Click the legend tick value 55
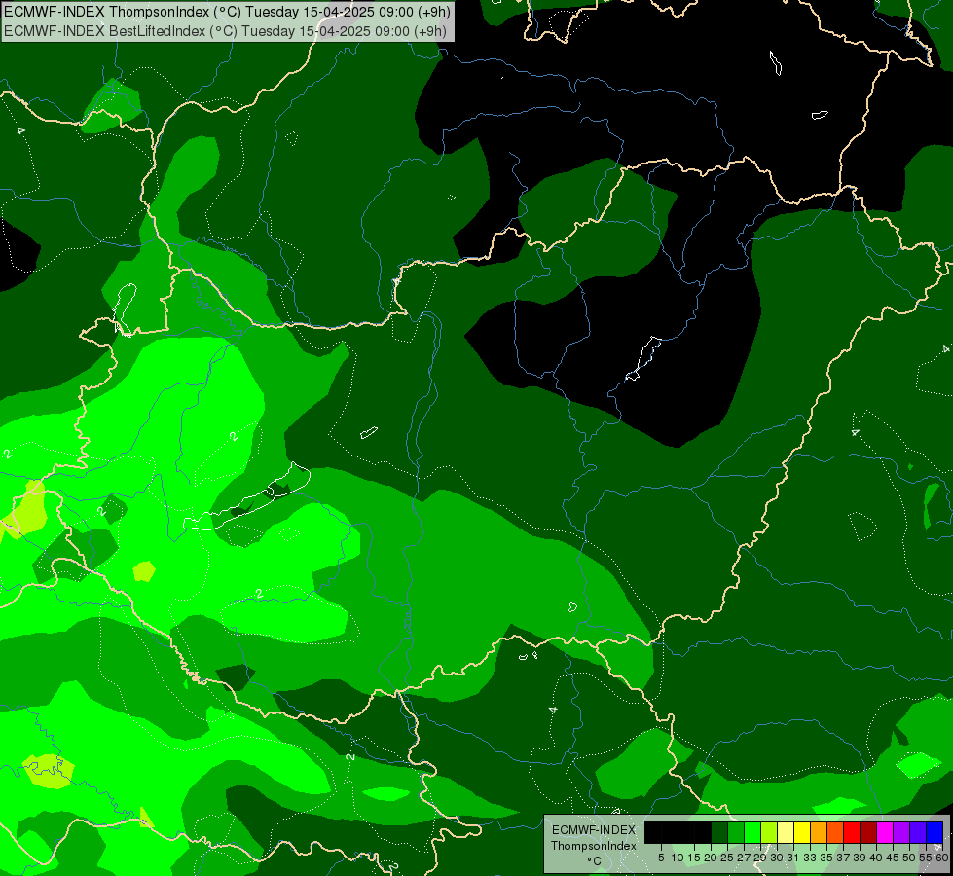The height and width of the screenshot is (876, 953). point(926,858)
